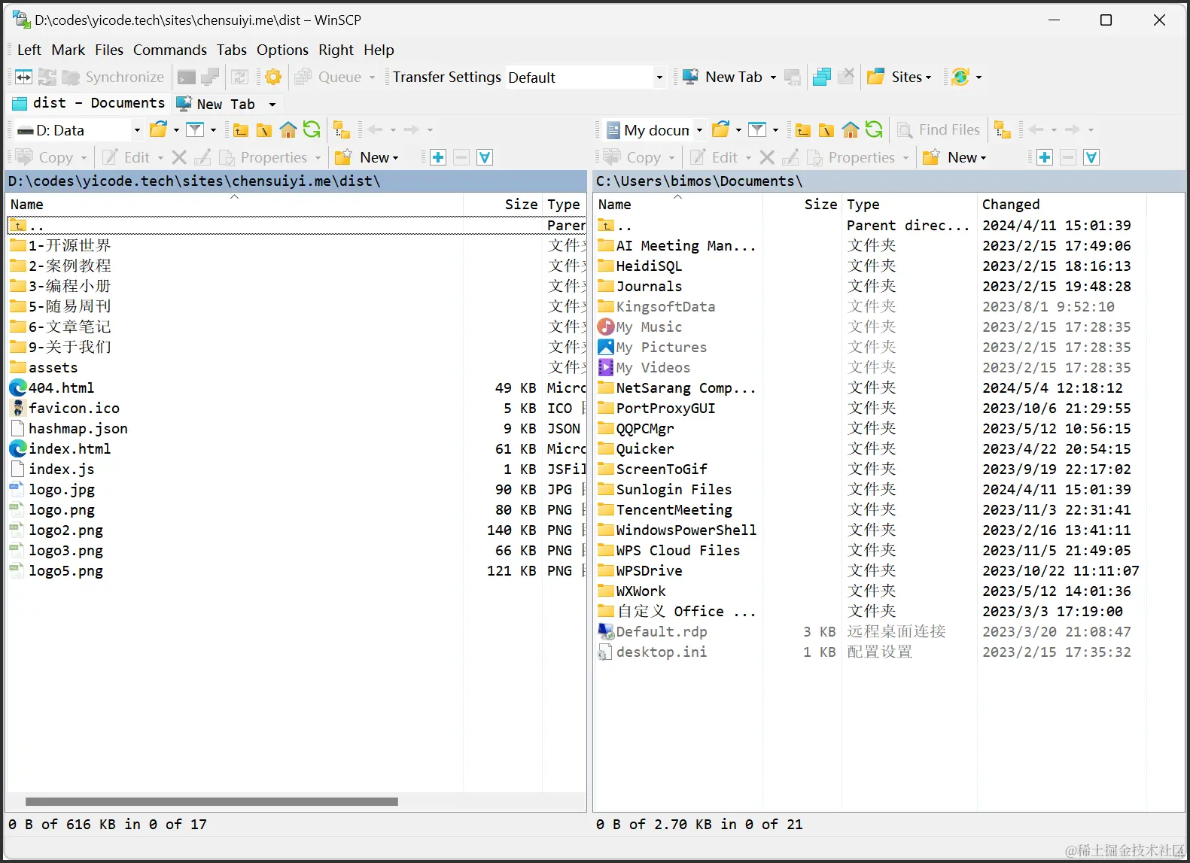Open the Left menu
Screen dimensions: 1190x863
click(29, 50)
